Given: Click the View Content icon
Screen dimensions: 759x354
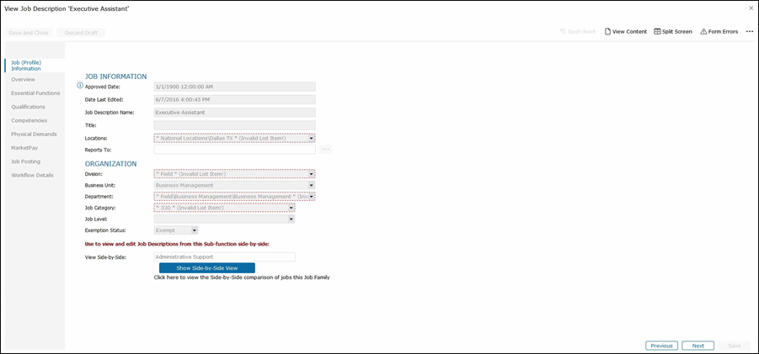Looking at the screenshot, I should [607, 32].
